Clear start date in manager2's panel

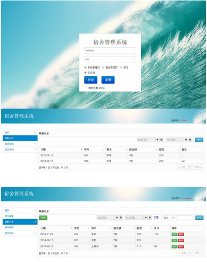point(117,217)
